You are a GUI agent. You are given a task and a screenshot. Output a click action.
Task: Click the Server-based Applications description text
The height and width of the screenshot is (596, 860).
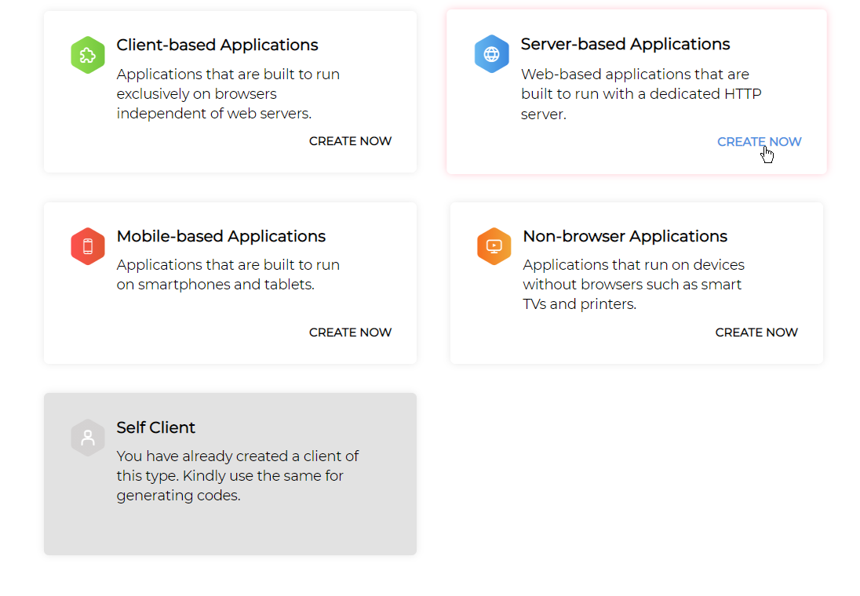point(640,94)
